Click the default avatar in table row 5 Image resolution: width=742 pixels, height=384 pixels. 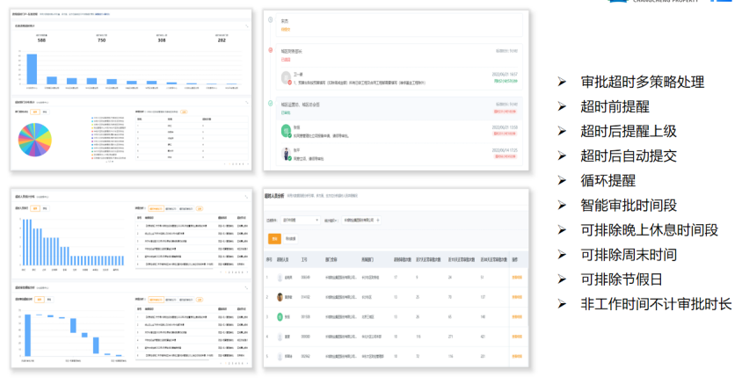coord(280,357)
